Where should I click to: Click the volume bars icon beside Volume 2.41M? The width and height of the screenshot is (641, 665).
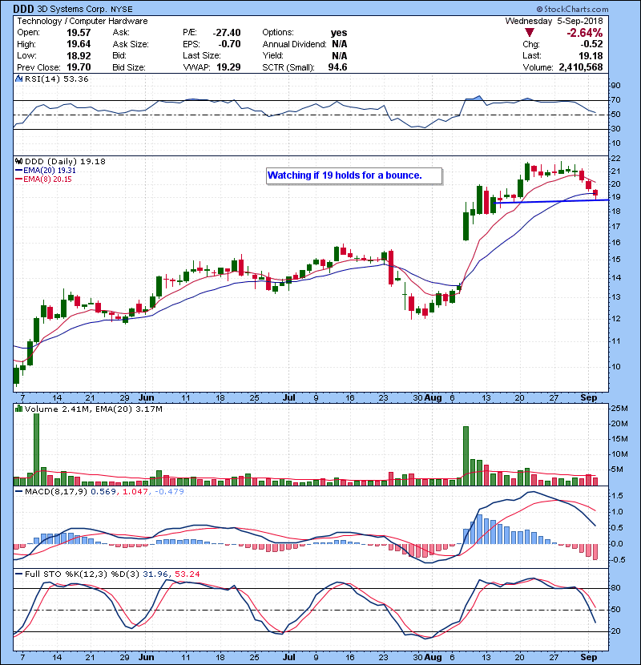coord(19,409)
